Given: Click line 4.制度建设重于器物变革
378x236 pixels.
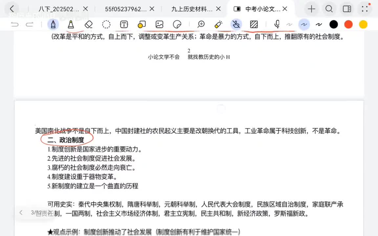Looking at the screenshot, I should click(82, 177).
